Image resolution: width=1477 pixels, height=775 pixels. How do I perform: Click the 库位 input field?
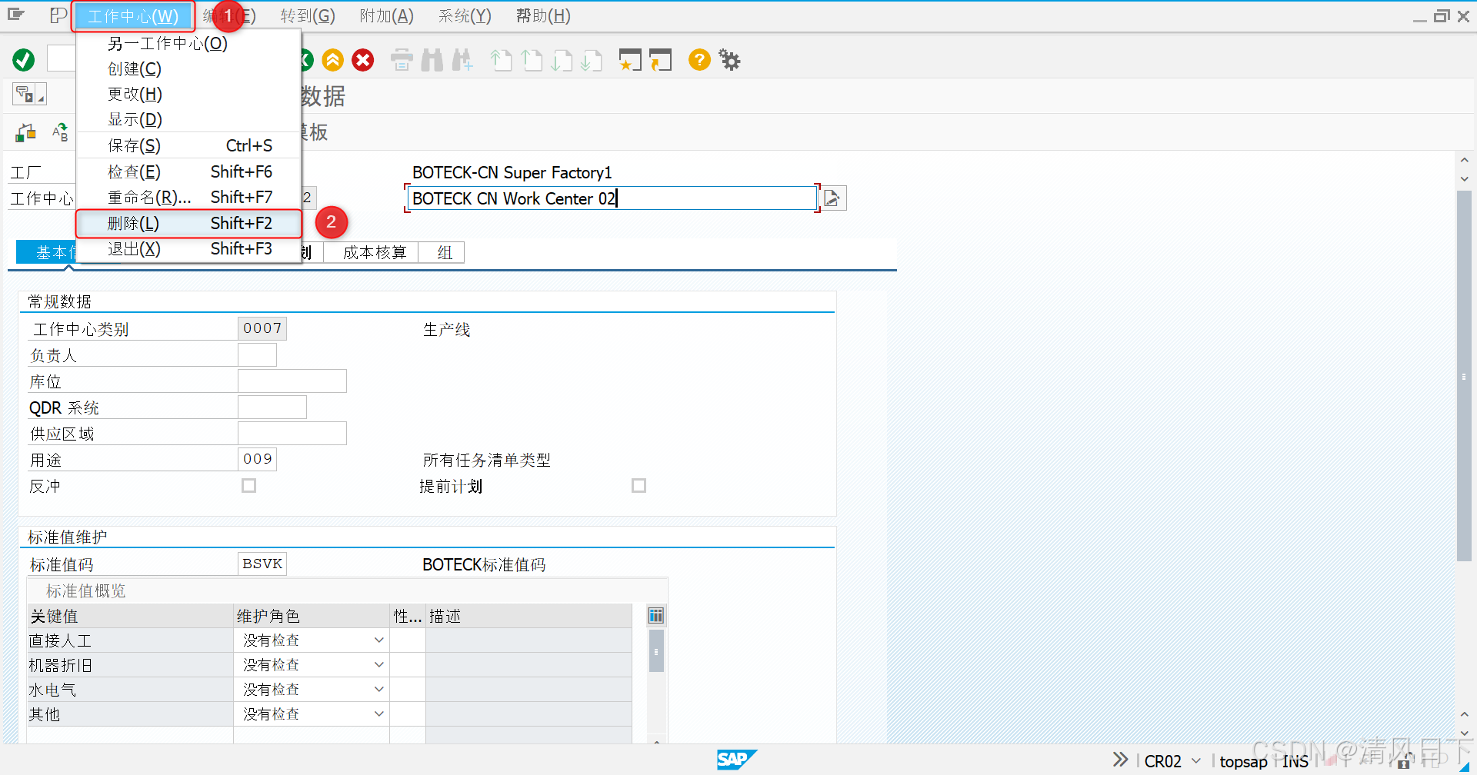292,381
